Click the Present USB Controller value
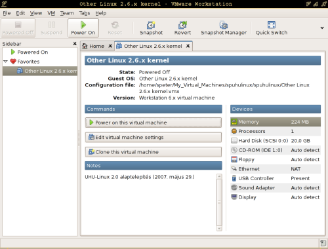Screen dimensions: 328x249 300,178
